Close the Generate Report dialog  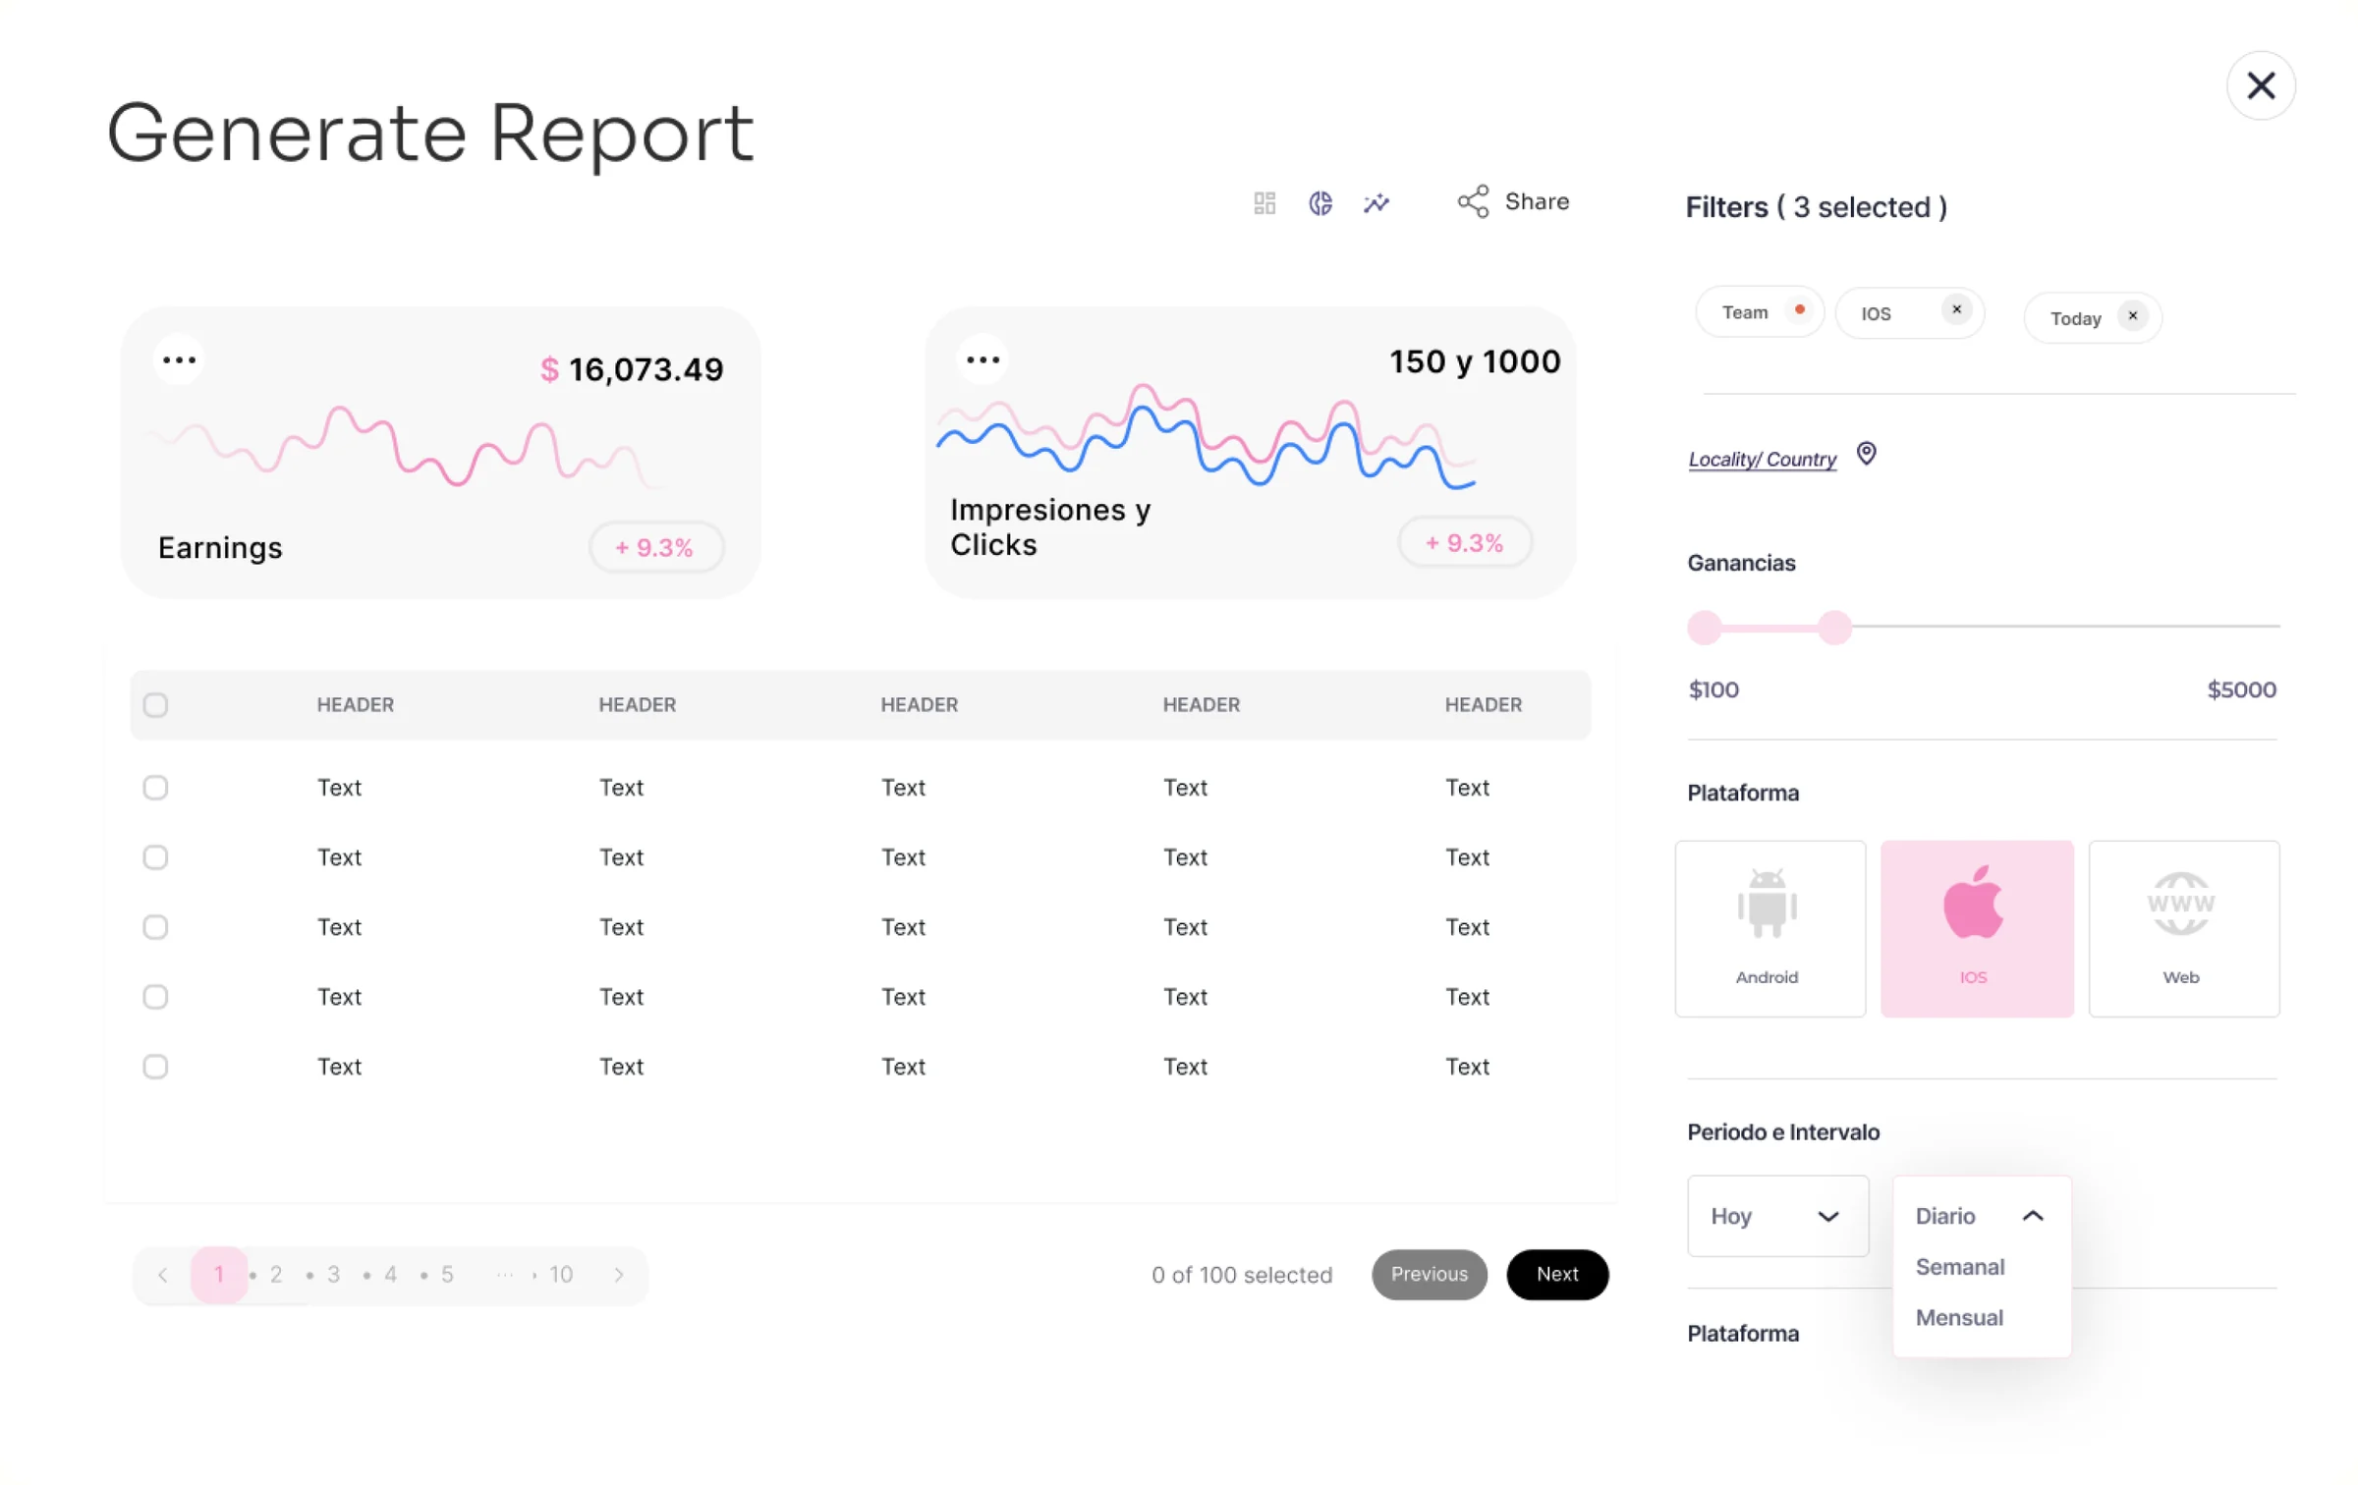pos(2261,86)
